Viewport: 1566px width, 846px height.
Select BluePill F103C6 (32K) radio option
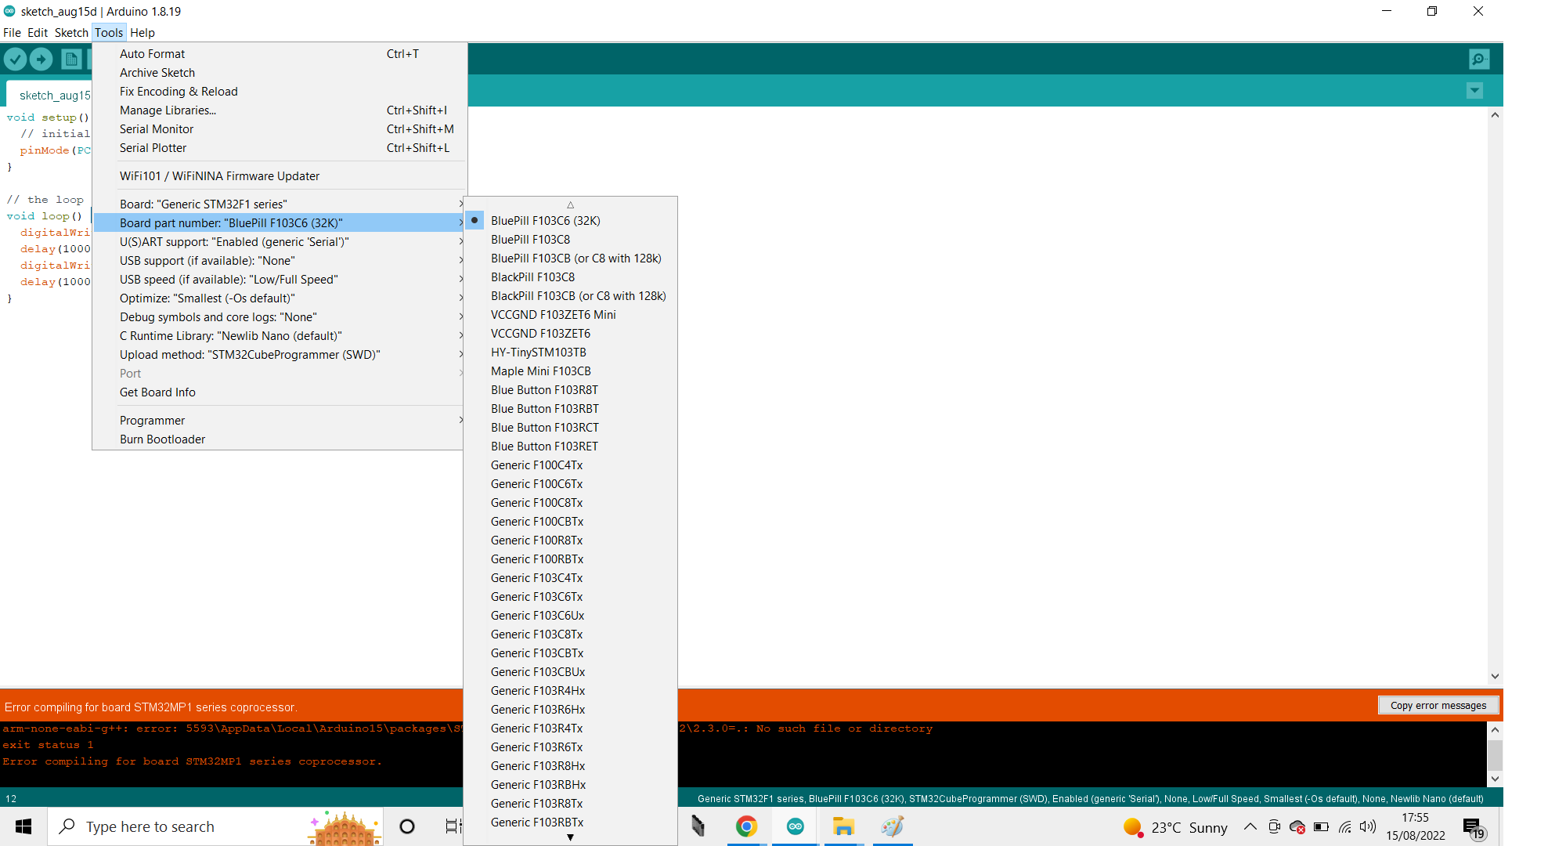tap(570, 221)
